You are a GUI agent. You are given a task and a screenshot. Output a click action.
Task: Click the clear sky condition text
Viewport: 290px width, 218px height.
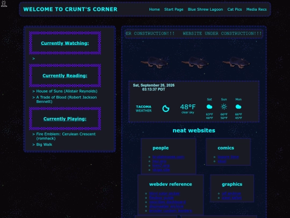[x=188, y=112]
